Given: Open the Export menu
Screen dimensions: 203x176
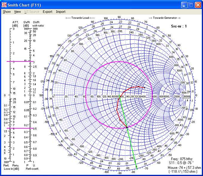Looking at the screenshot, I should (47, 12).
